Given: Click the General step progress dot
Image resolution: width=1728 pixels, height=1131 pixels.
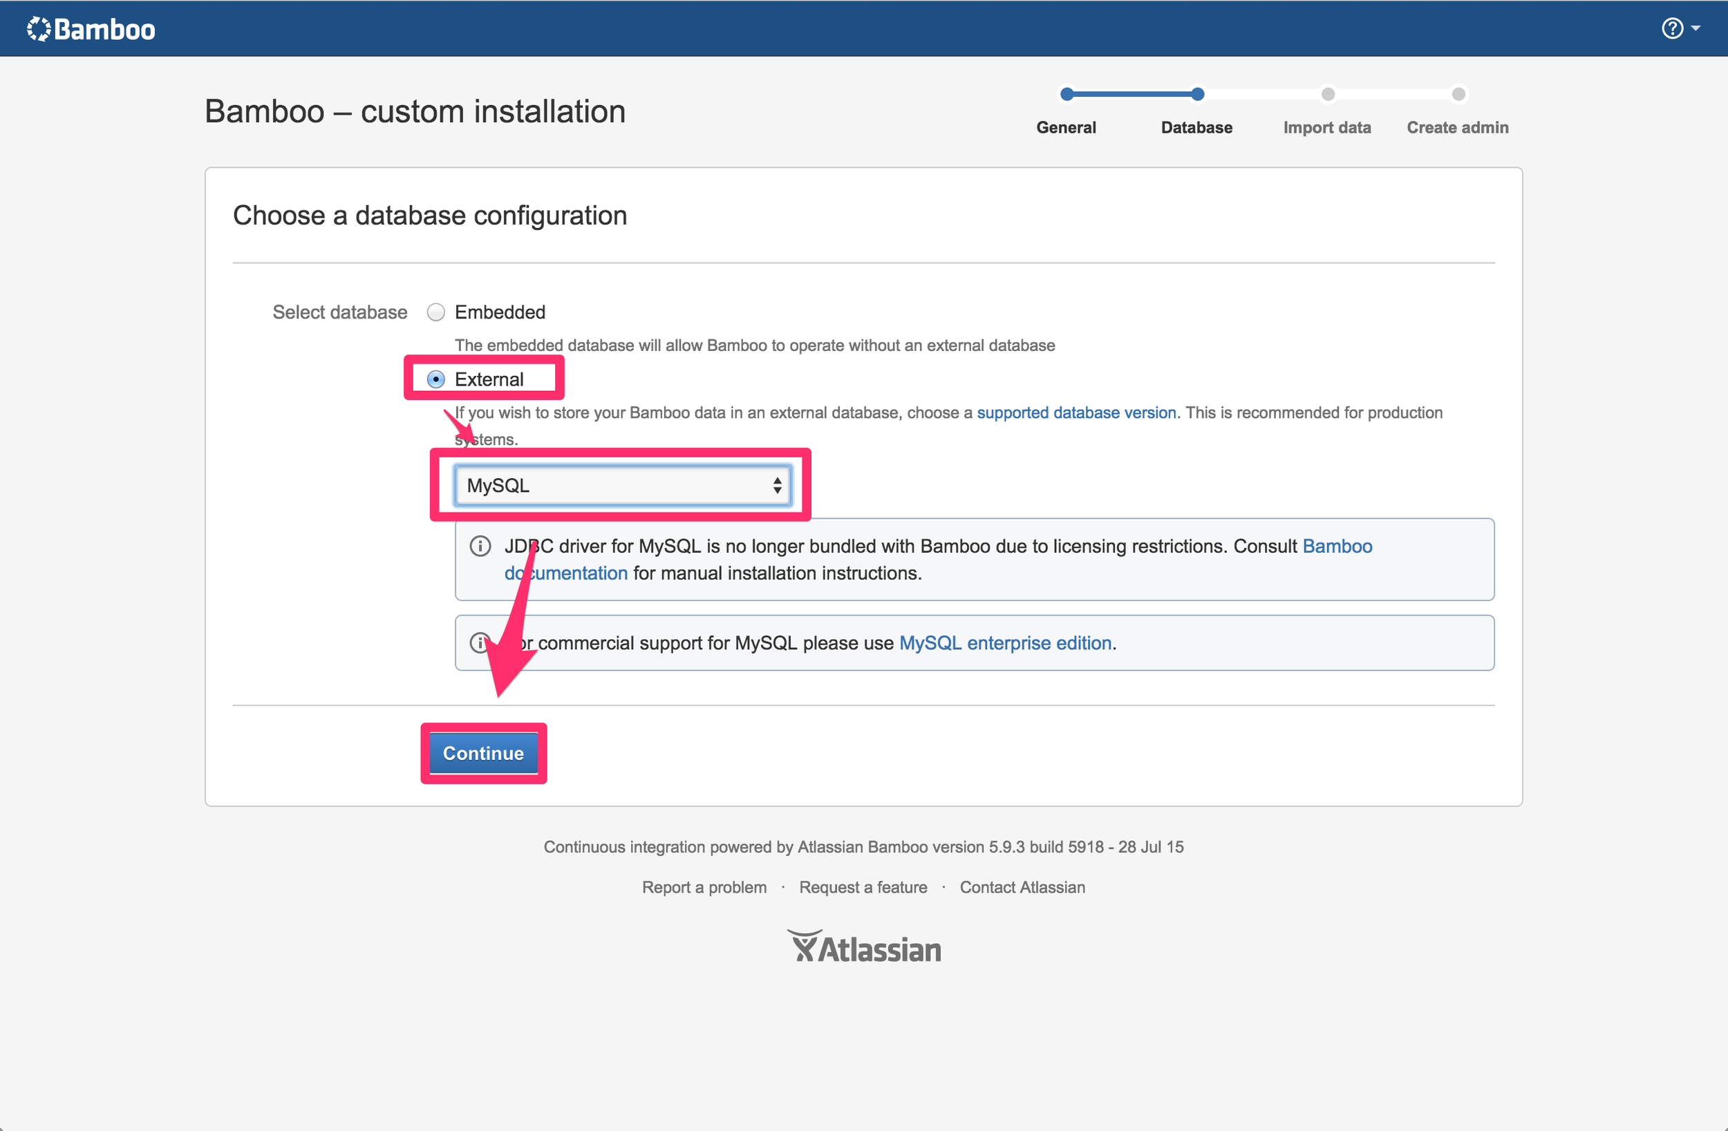Looking at the screenshot, I should [x=1067, y=94].
